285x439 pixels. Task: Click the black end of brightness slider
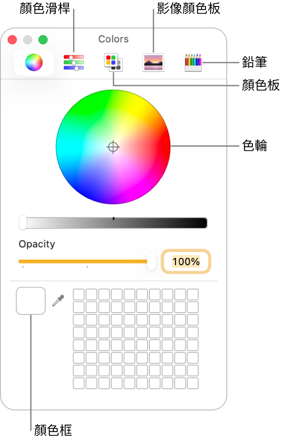[202, 223]
